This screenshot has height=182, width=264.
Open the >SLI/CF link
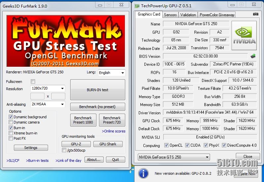(13, 161)
